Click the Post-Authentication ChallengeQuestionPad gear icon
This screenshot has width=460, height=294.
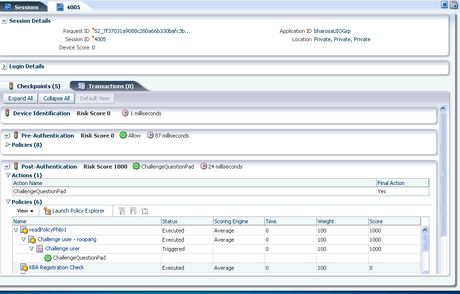(136, 166)
